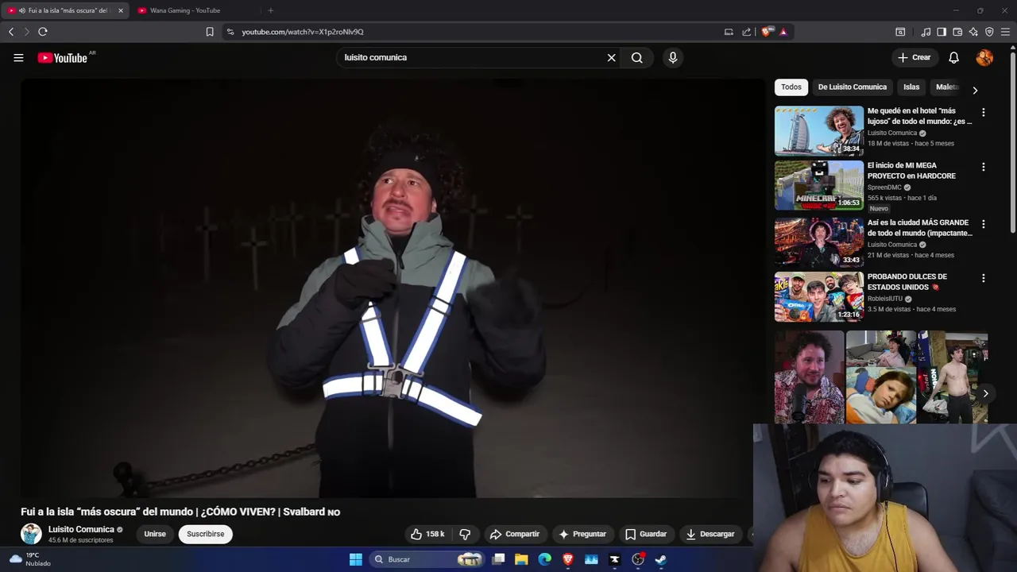Viewport: 1017px width, 572px height.
Task: Click the Brave Shields lion icon
Action: click(x=766, y=32)
